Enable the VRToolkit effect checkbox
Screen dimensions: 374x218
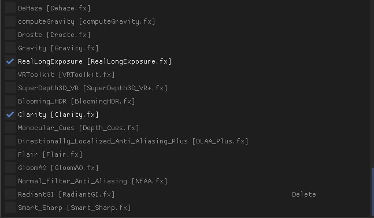click(x=10, y=75)
